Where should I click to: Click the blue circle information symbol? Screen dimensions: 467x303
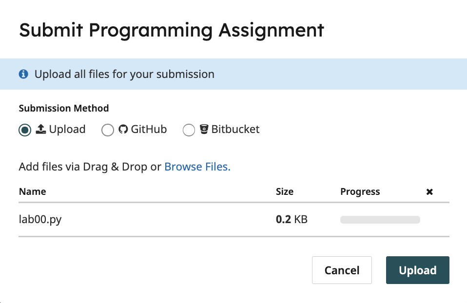(x=23, y=74)
